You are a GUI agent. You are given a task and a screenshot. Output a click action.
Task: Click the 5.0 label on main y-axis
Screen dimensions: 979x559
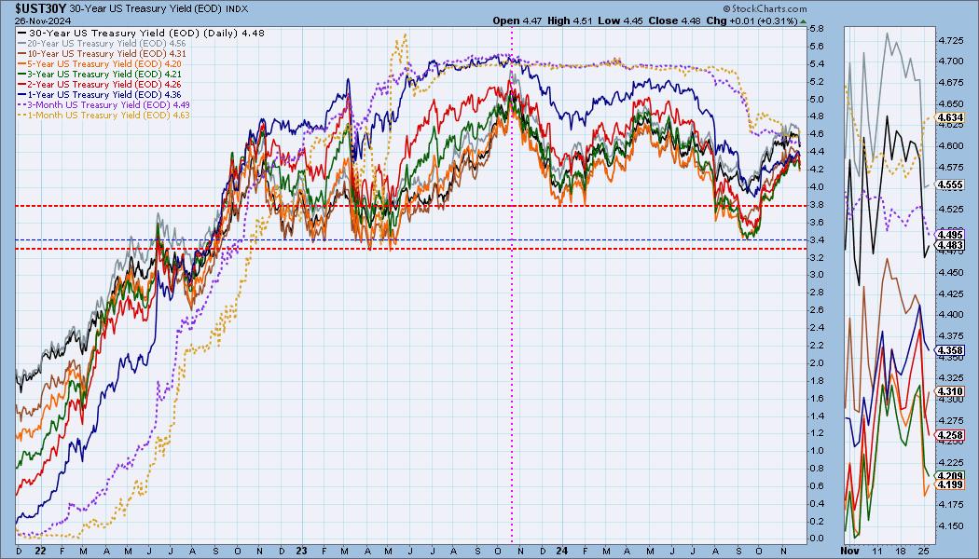pyautogui.click(x=817, y=99)
